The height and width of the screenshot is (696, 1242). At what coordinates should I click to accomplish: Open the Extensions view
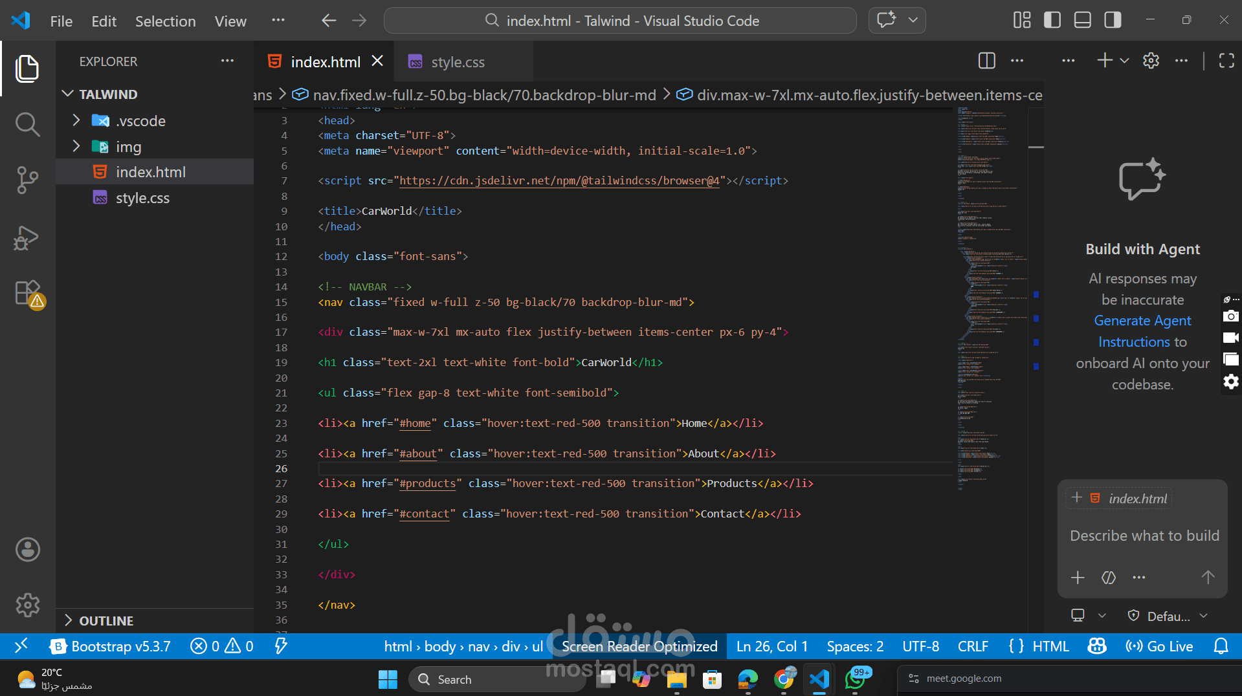click(x=28, y=294)
